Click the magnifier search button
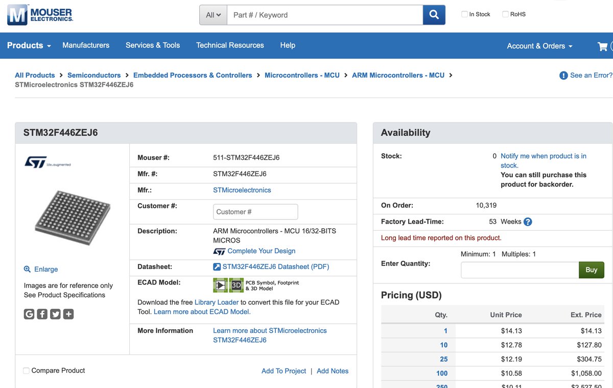 tap(434, 15)
